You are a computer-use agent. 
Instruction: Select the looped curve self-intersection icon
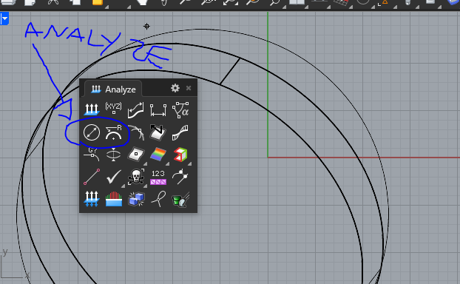coord(158,199)
